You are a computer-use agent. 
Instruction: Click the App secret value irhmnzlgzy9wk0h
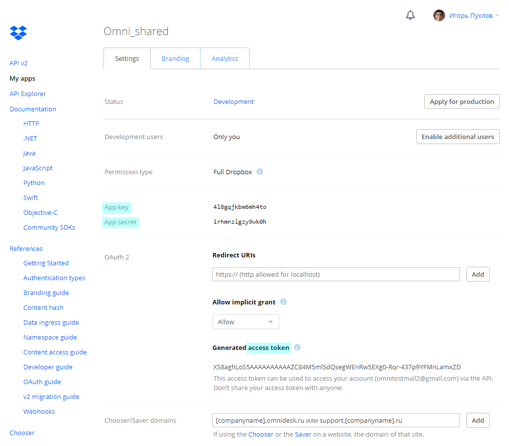coord(240,222)
